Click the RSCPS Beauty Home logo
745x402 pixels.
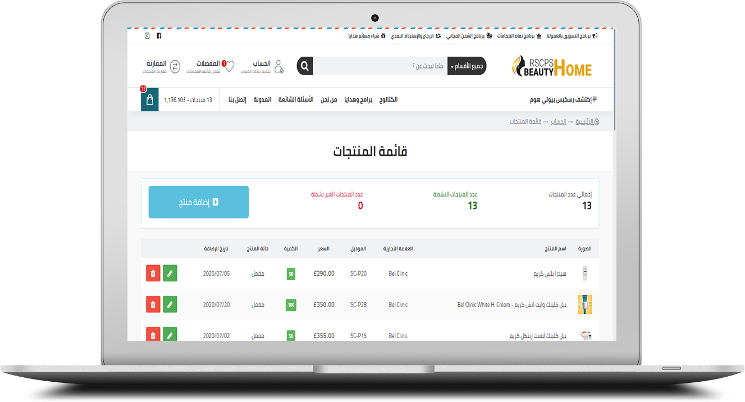point(552,66)
